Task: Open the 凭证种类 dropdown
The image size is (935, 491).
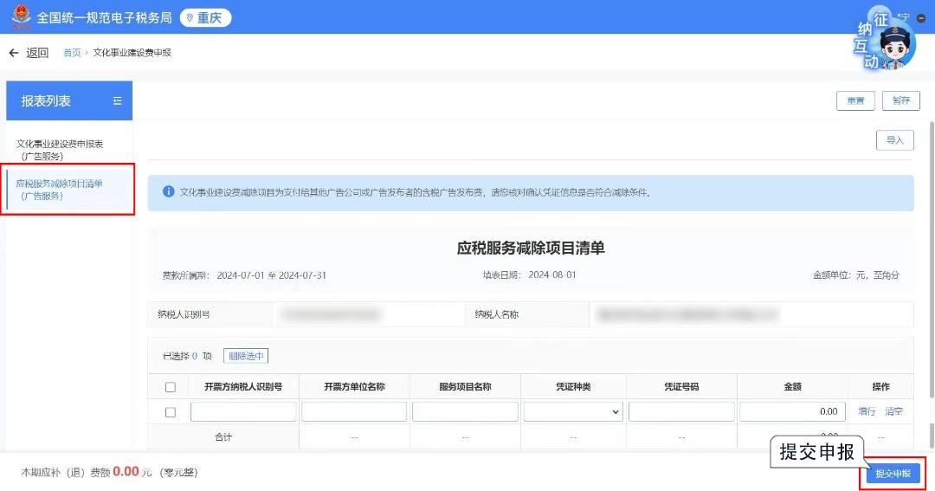Action: click(573, 412)
